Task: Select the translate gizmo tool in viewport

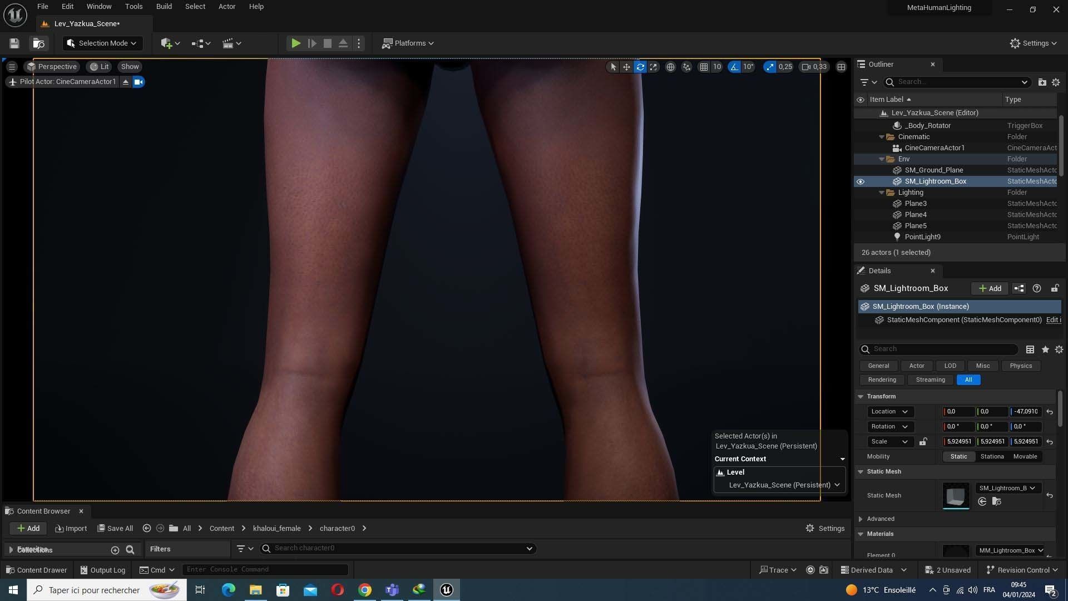Action: (x=626, y=67)
